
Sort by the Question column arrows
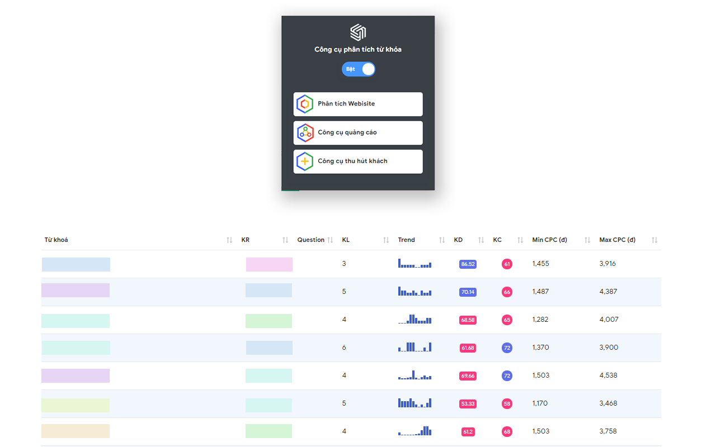[x=330, y=240]
